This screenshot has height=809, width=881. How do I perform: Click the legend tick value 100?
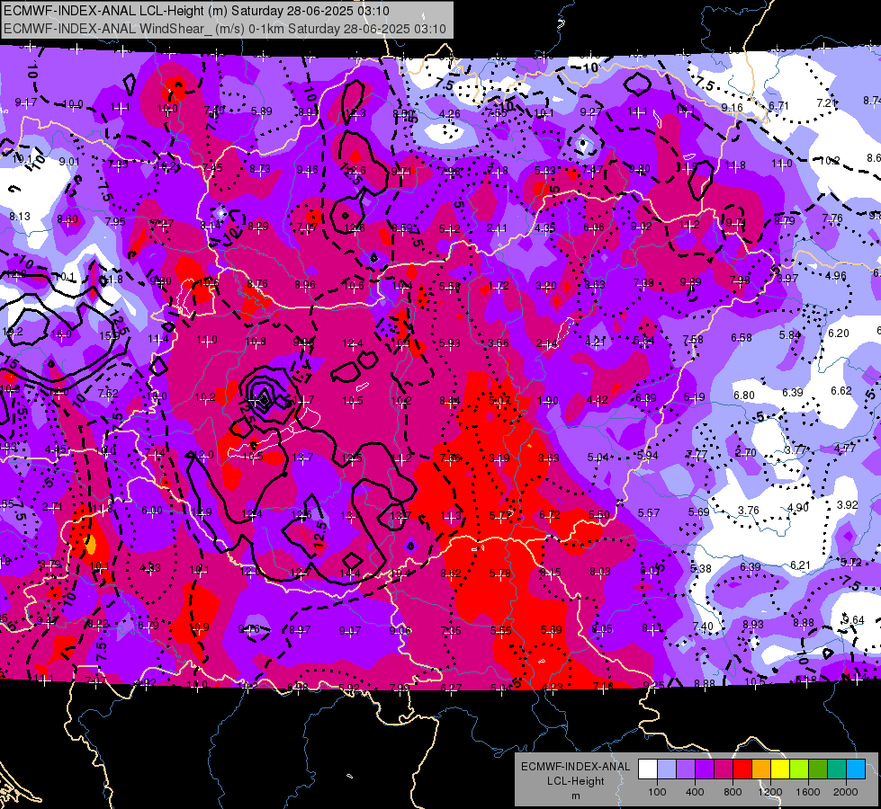pyautogui.click(x=657, y=792)
